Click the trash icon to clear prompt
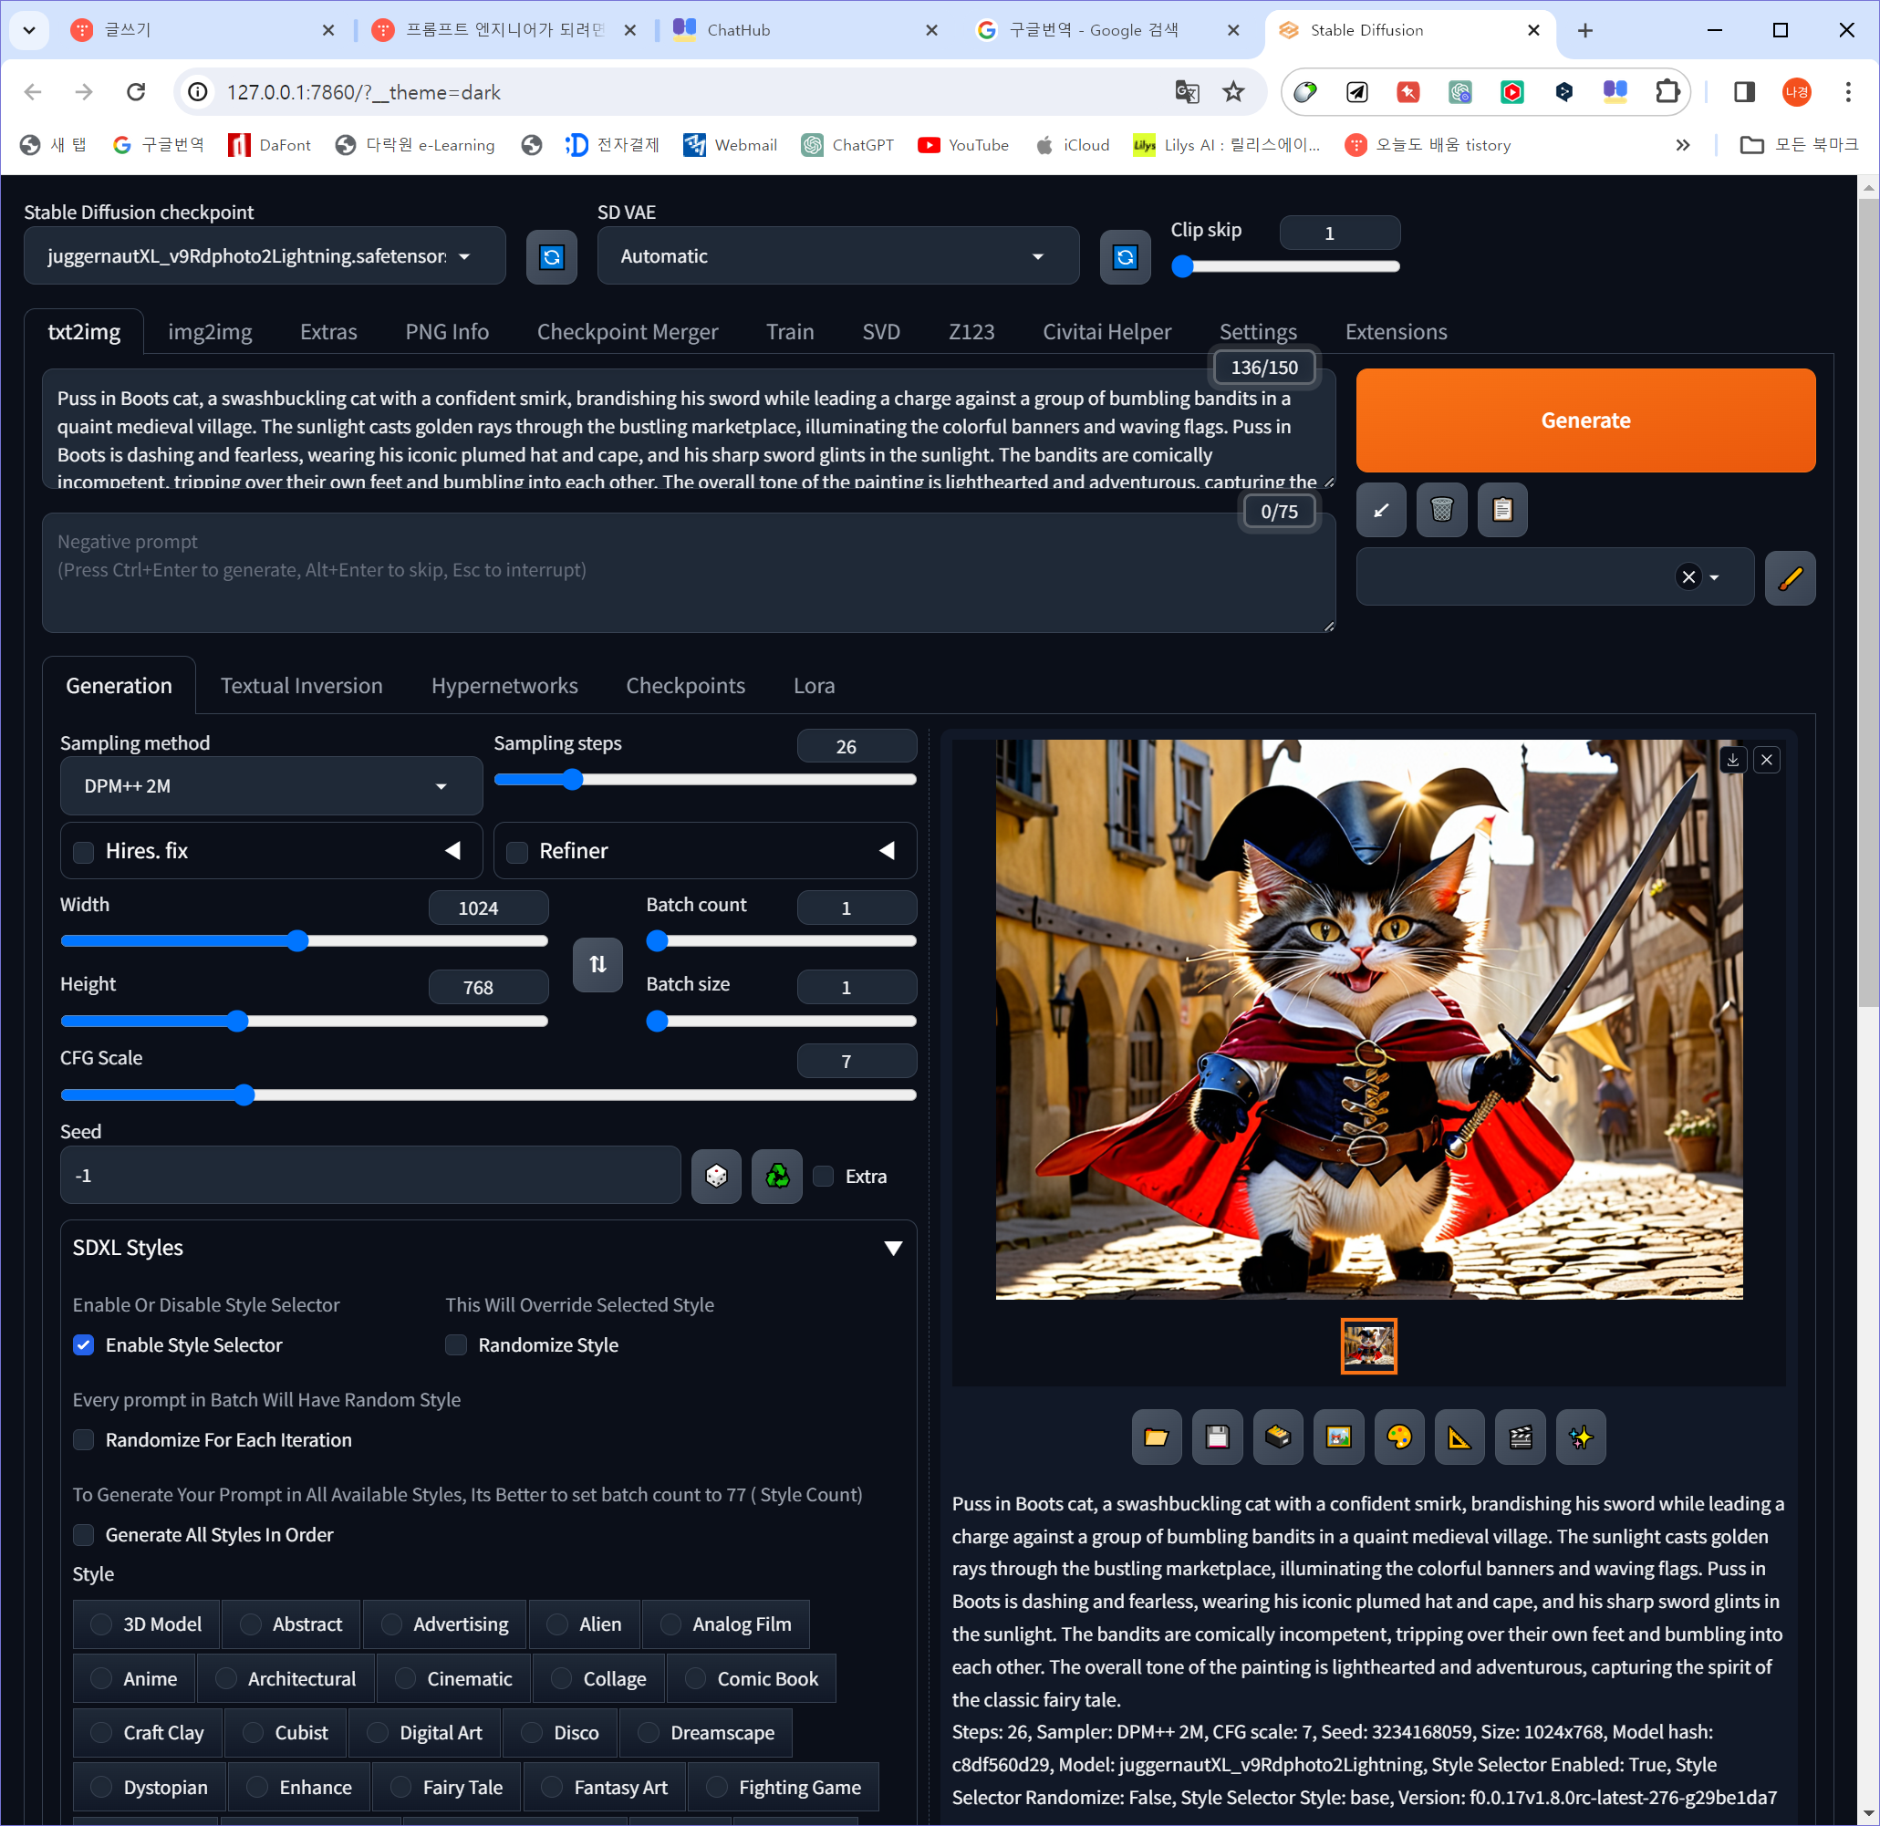The image size is (1880, 1826). pos(1440,509)
